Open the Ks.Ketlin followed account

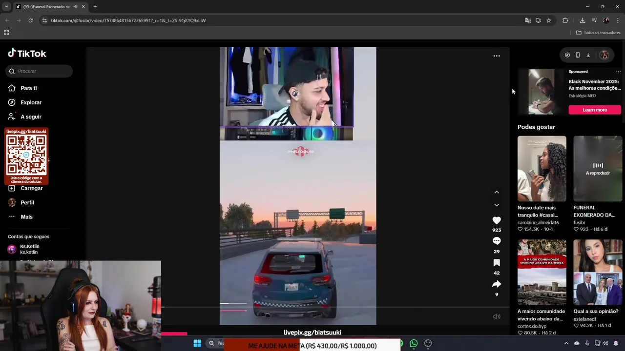click(29, 249)
